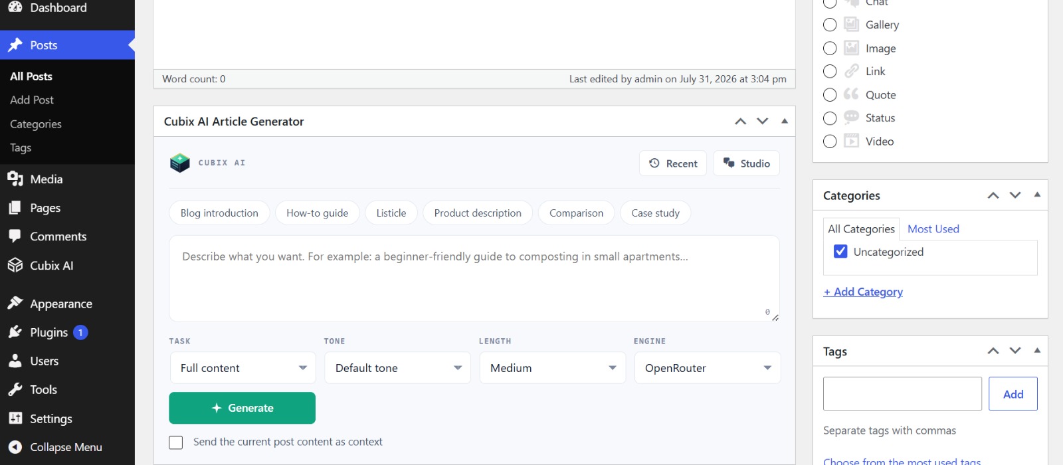This screenshot has width=1063, height=465.
Task: Enable send current post content as context
Action: pos(176,442)
